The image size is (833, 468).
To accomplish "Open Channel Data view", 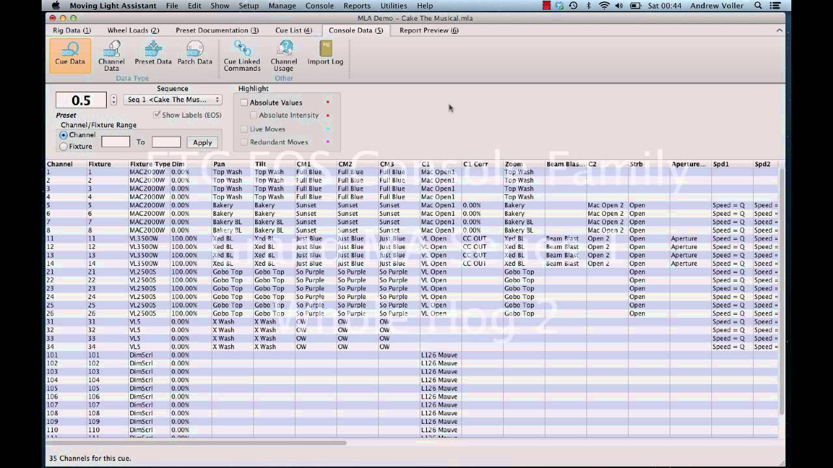I will click(111, 56).
